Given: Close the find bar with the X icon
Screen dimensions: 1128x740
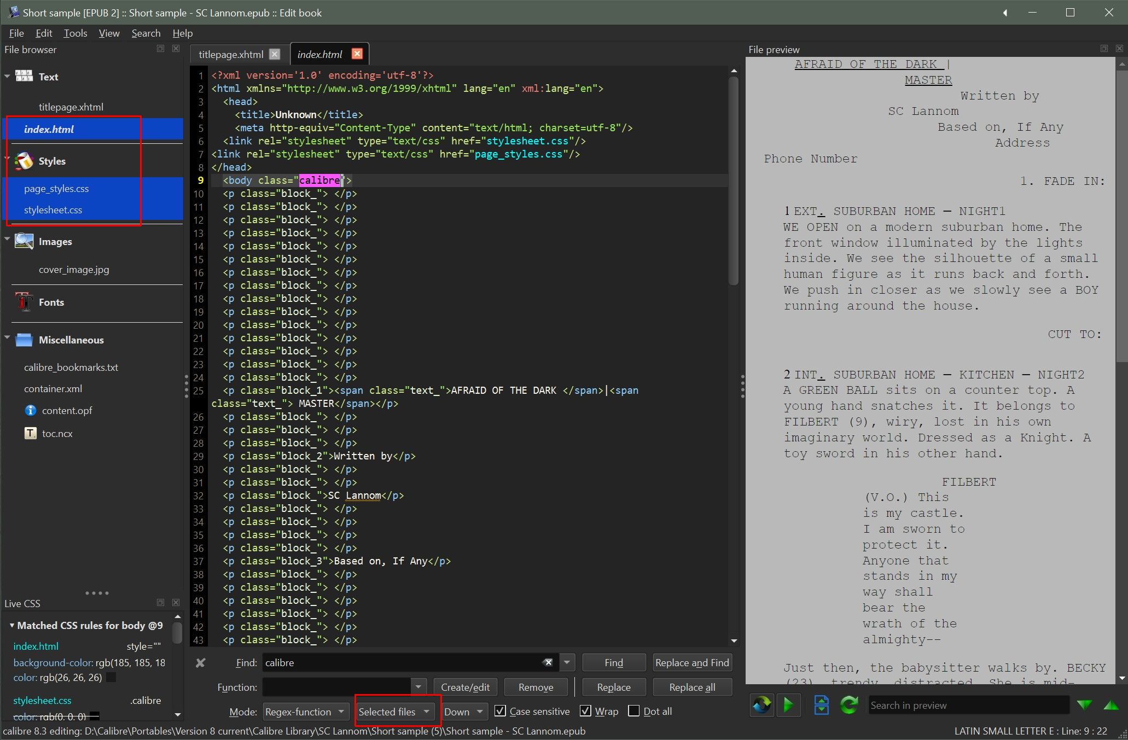Looking at the screenshot, I should pyautogui.click(x=201, y=663).
